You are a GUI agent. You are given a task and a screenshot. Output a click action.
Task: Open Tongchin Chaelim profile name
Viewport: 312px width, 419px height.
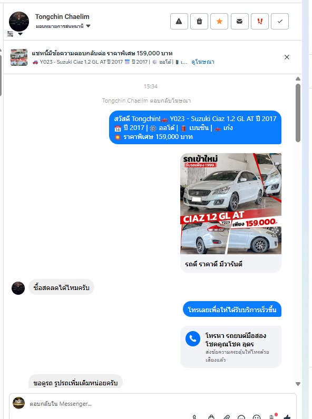click(62, 16)
